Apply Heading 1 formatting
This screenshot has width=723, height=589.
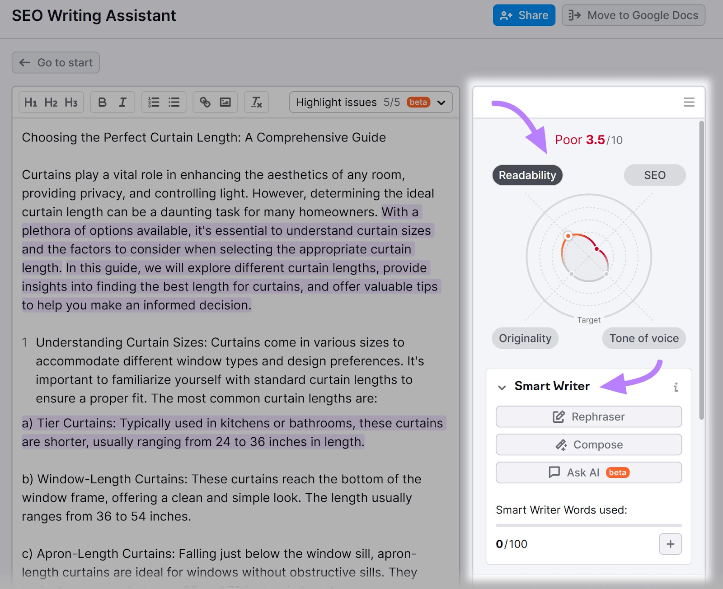pyautogui.click(x=31, y=103)
